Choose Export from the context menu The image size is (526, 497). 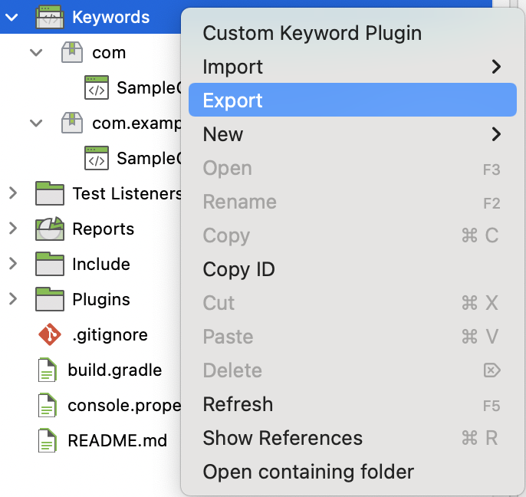click(232, 100)
